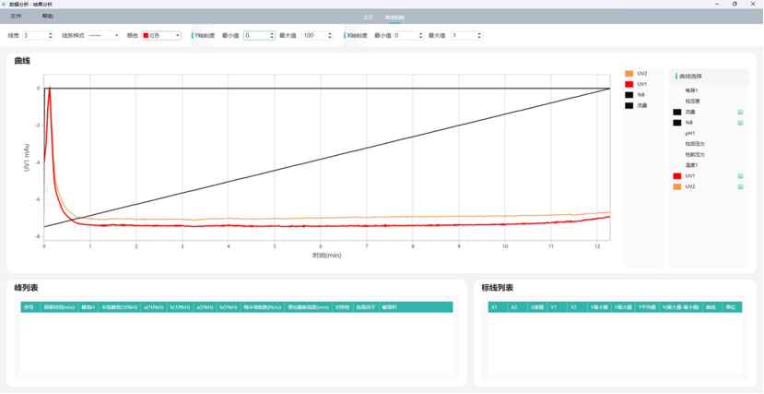Image resolution: width=764 pixels, height=394 pixels.
Task: Open the 线条样式 line style dropdown
Action: (103, 36)
